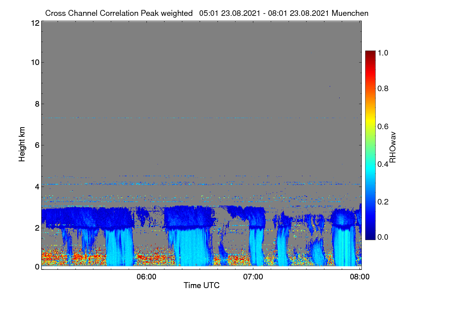Click the RHOwav colorbar label
Image resolution: width=475 pixels, height=317 pixels.
pos(393,147)
